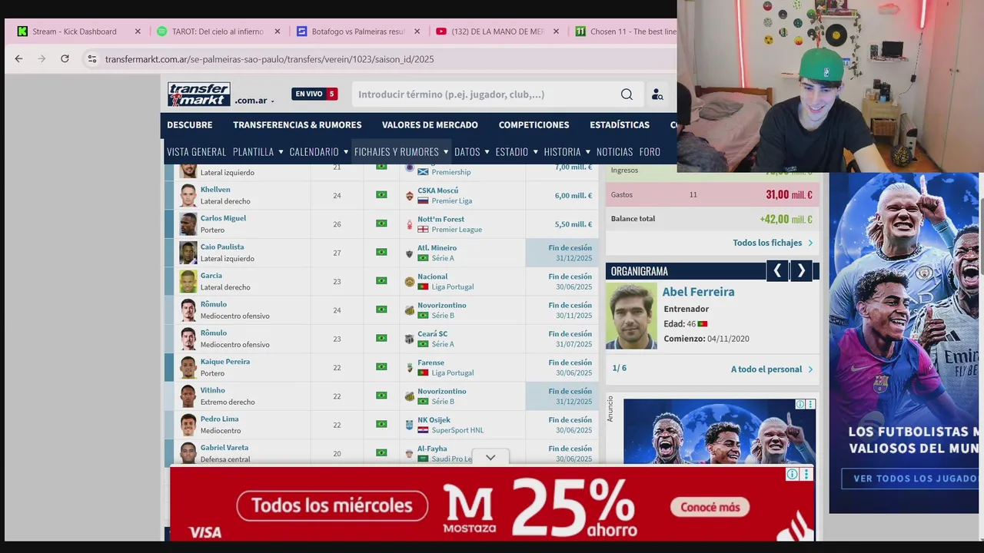This screenshot has width=984, height=553.
Task: Open the COMPETICIONES menu
Action: click(x=534, y=125)
